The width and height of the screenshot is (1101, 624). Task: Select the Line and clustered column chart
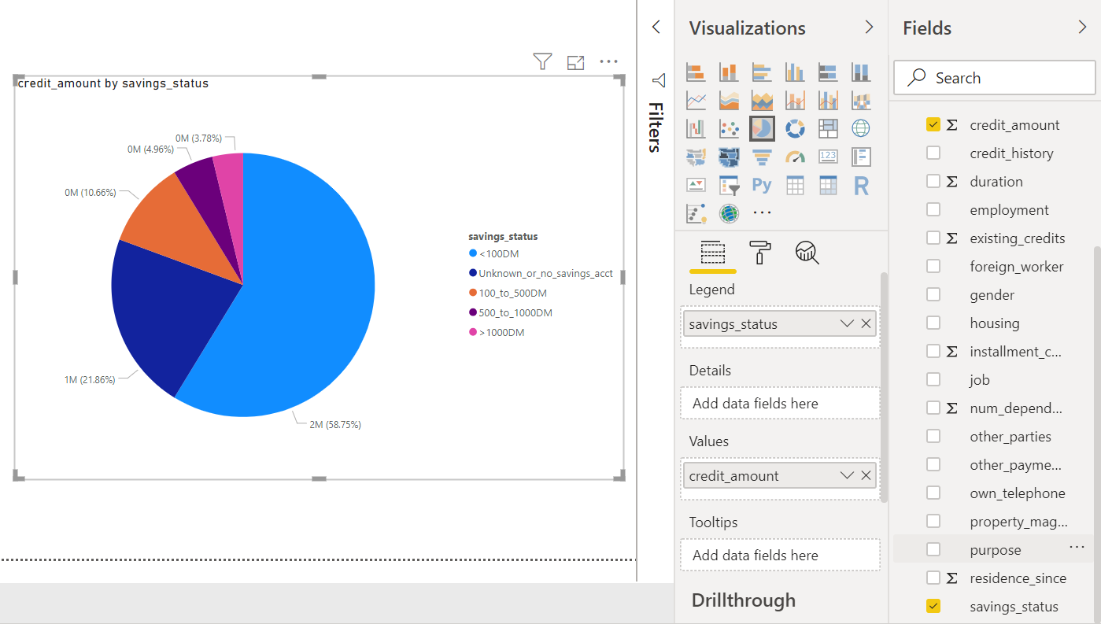point(828,101)
